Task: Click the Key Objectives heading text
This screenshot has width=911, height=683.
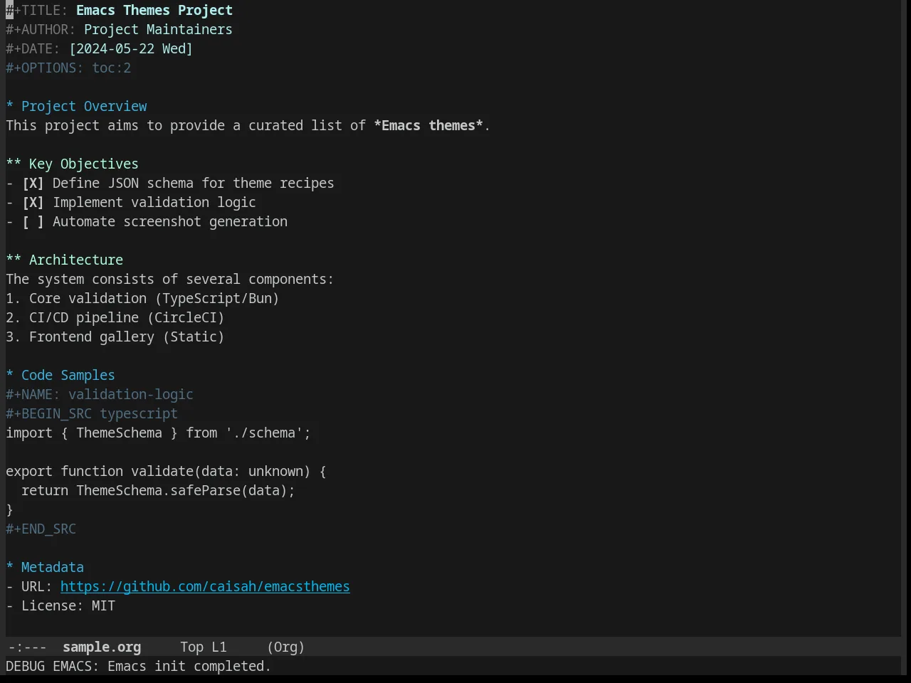Action: click(84, 164)
